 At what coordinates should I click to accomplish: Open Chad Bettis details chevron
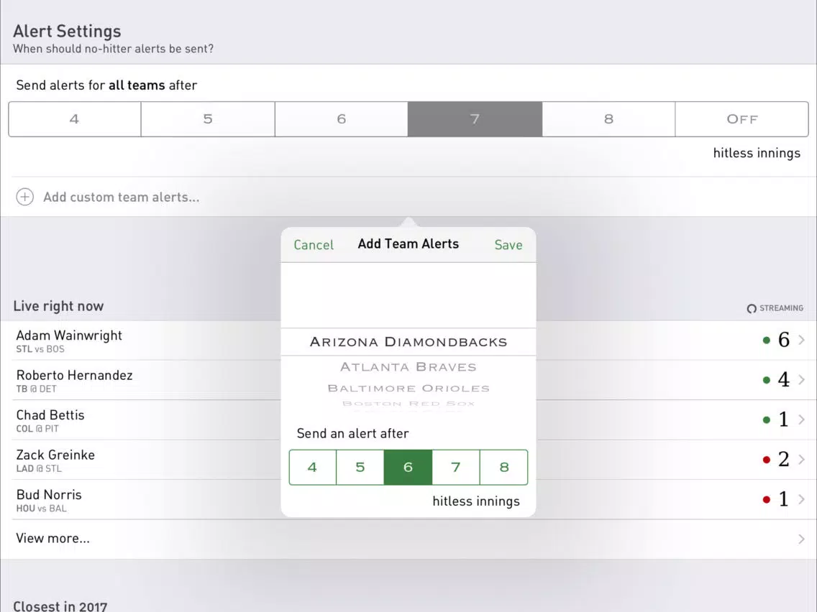tap(801, 419)
